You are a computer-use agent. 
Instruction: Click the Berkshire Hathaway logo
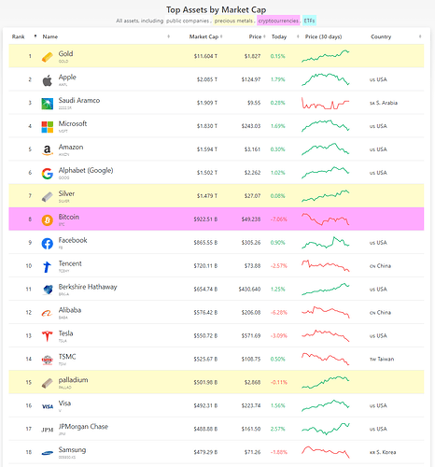coord(48,290)
